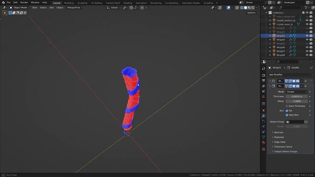
Task: Switch to solid shading icon
Action: point(246,8)
